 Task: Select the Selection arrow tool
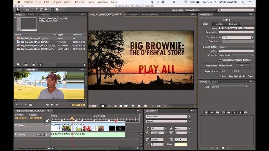tap(18, 10)
